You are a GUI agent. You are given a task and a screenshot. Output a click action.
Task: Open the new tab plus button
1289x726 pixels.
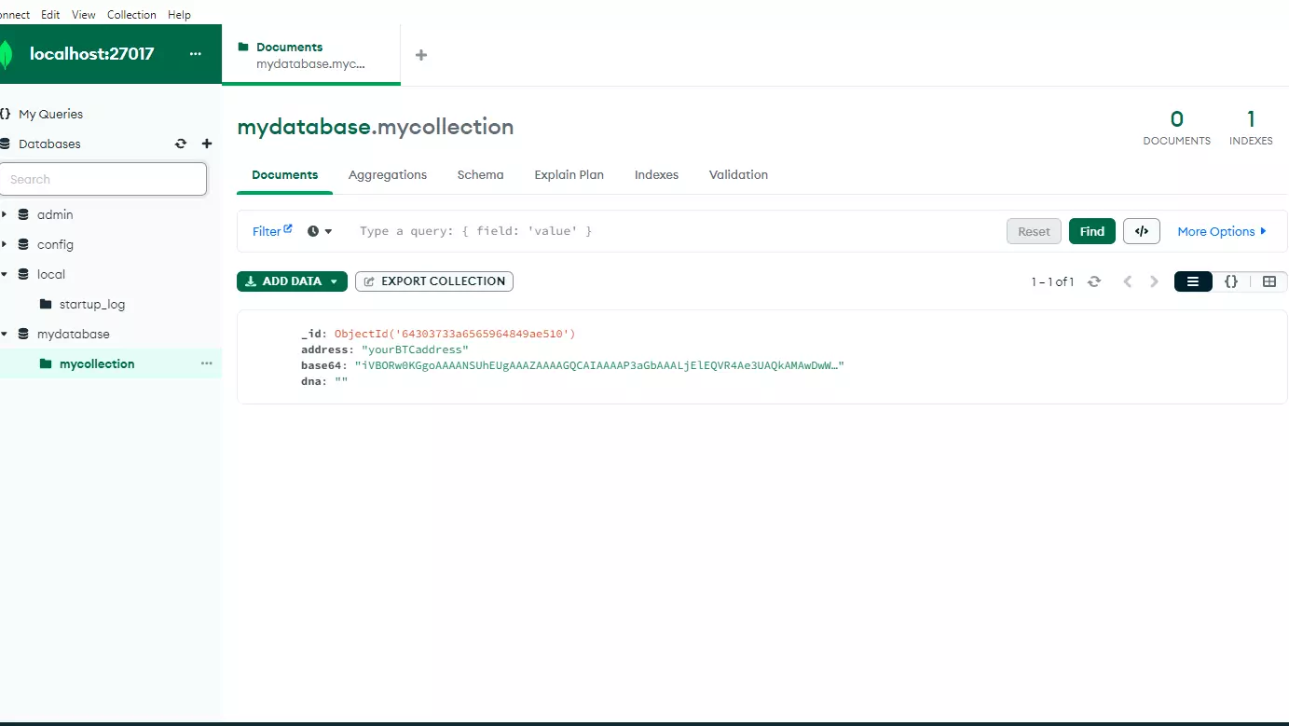[x=421, y=55]
